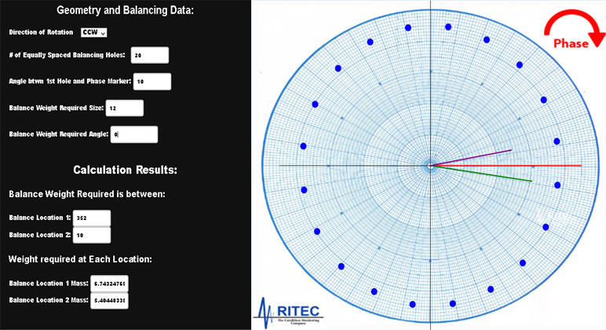Click the blue hole dot nearest the green line tip
The width and height of the screenshot is (606, 330).
click(x=557, y=185)
